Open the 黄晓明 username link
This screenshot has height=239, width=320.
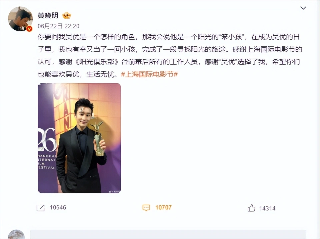pyautogui.click(x=48, y=15)
